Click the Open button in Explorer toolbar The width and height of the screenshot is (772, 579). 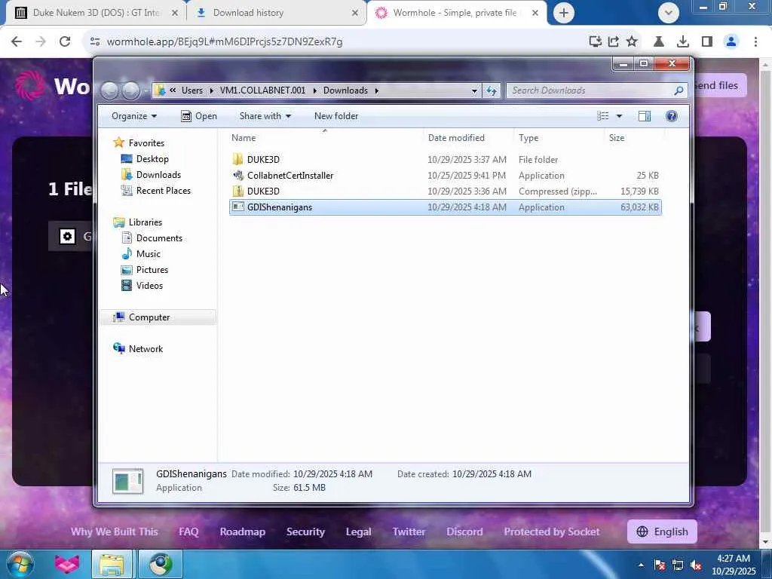(199, 116)
